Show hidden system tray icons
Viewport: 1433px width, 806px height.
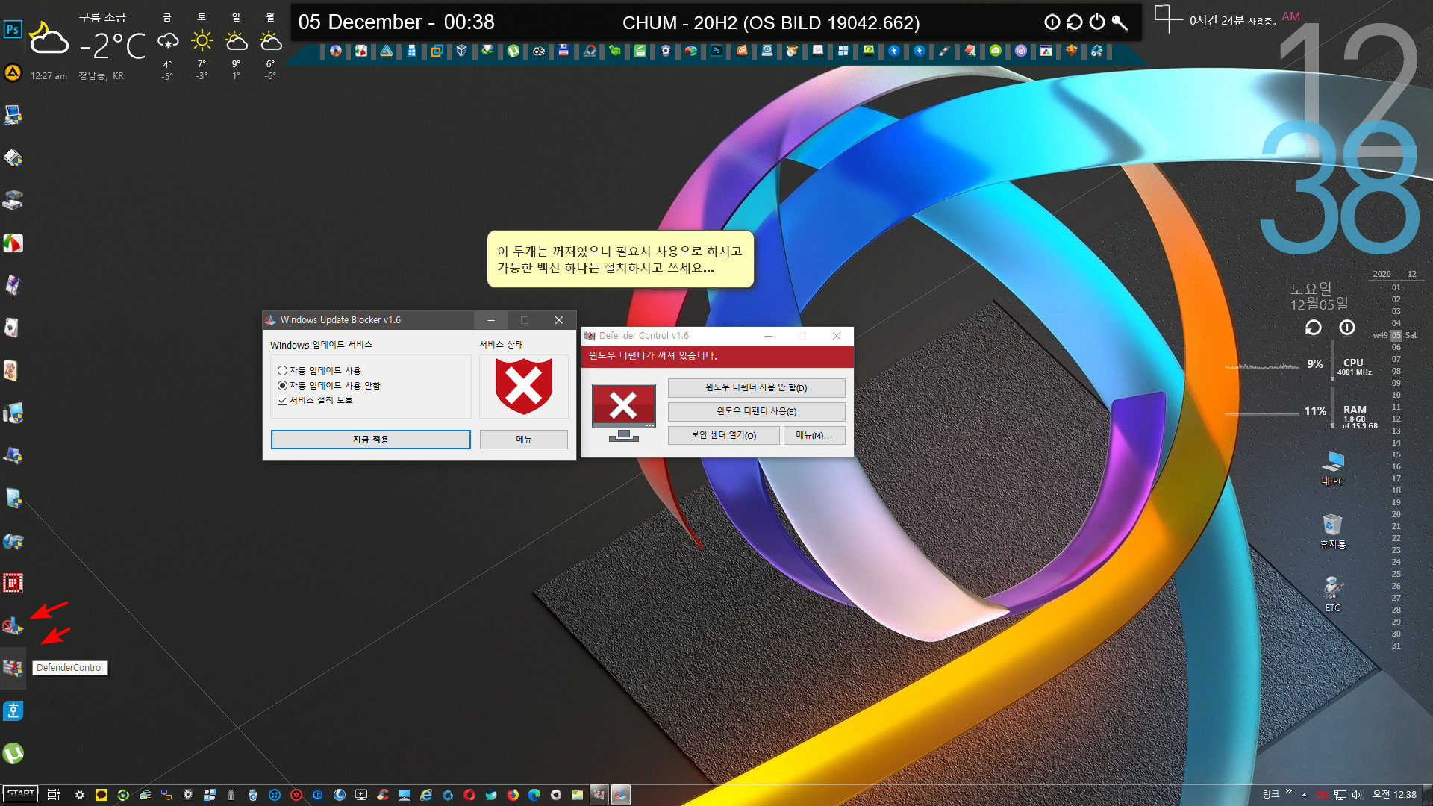(x=1305, y=795)
